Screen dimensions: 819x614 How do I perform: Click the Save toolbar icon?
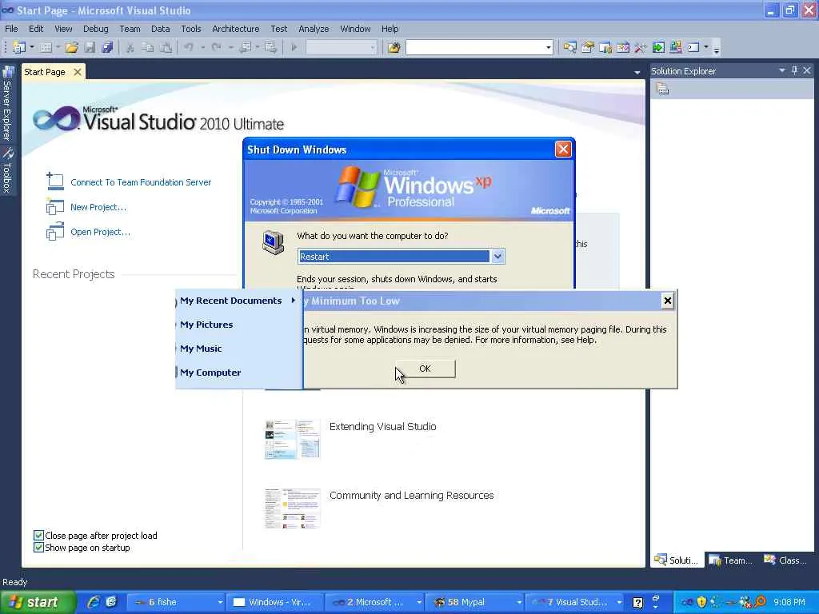tap(90, 47)
